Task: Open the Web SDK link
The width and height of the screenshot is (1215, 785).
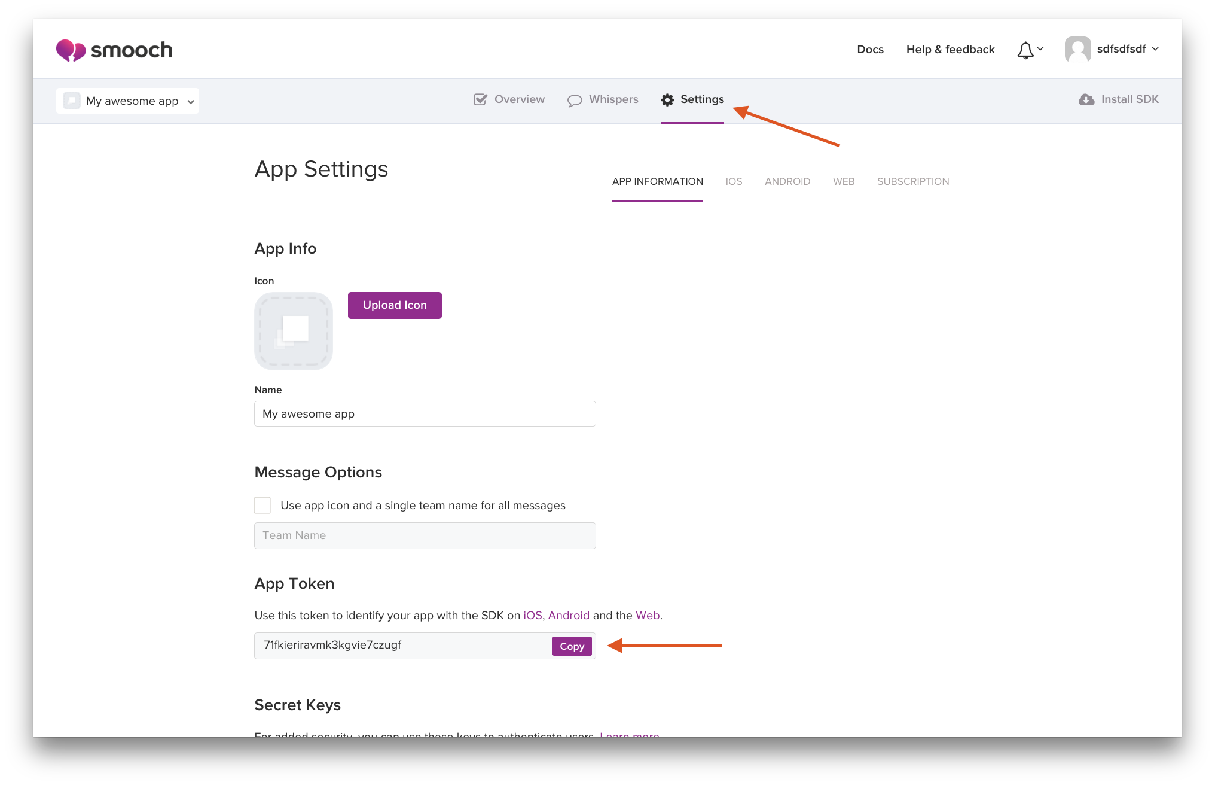Action: (647, 615)
